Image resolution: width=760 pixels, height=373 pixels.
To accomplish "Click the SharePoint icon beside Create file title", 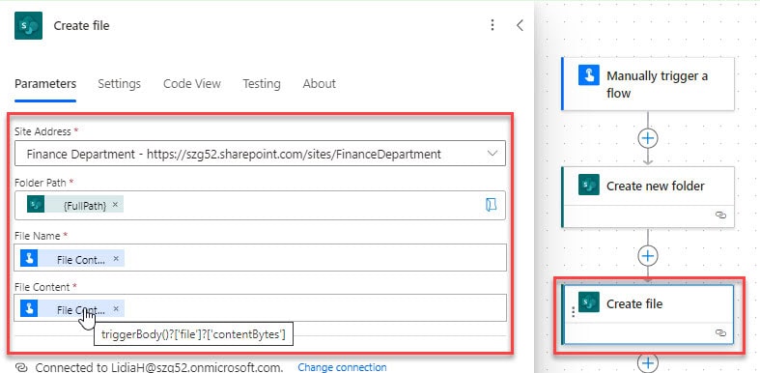I will pos(29,26).
